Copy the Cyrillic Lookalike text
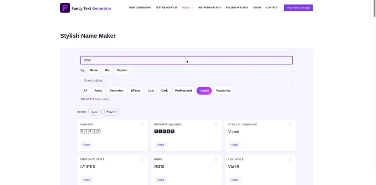Image resolution: width=376 pixels, height=185 pixels. click(235, 145)
